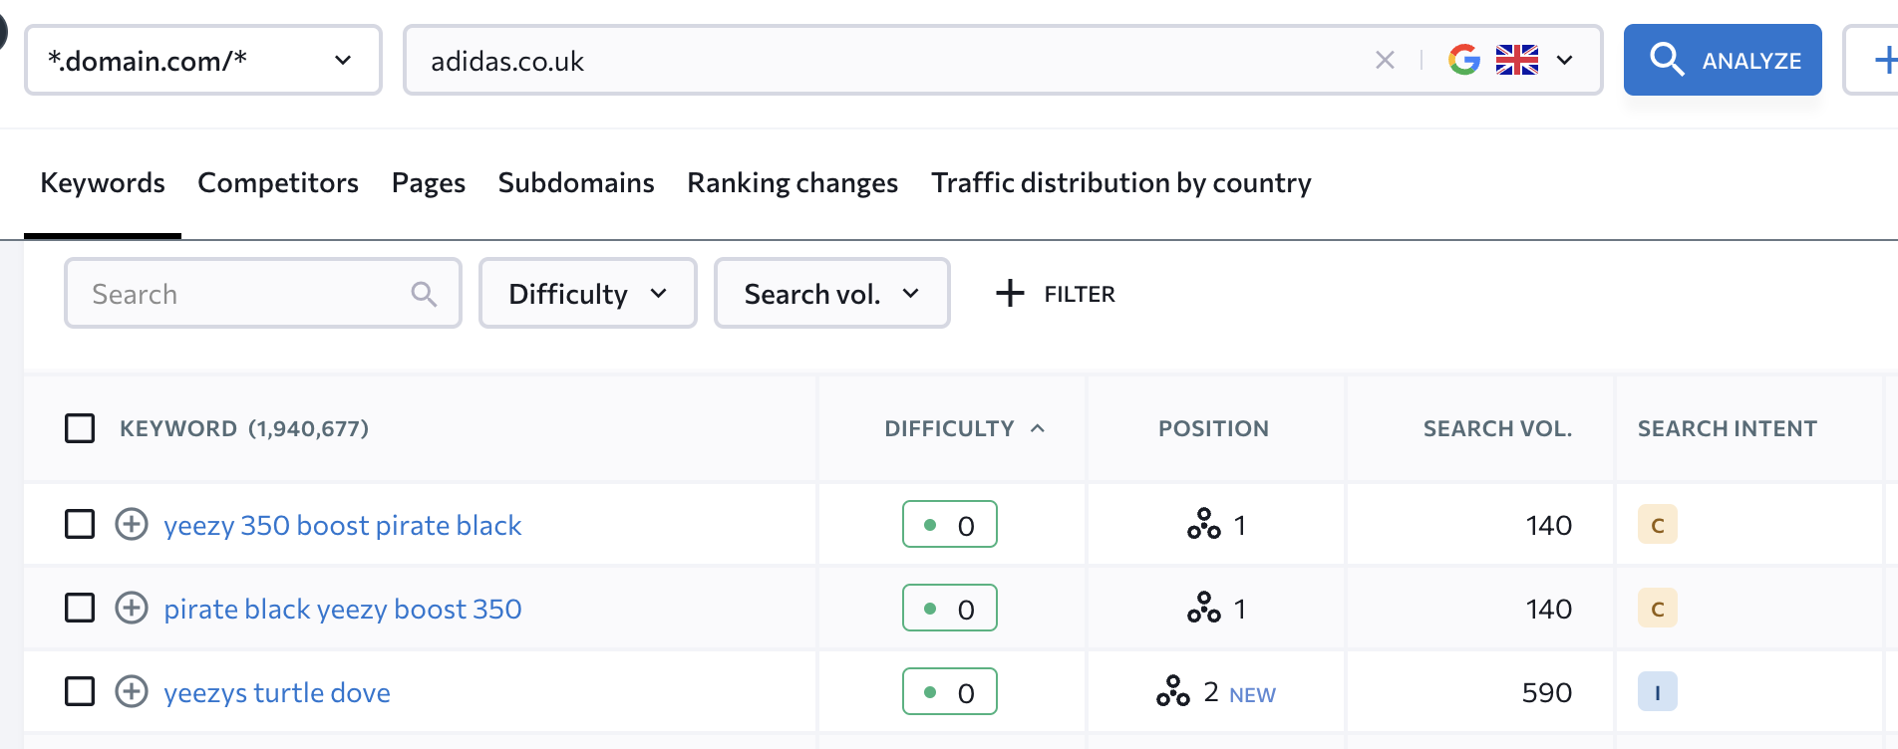Select all keywords with the header checkbox
Screen dimensions: 1898x749
80,428
